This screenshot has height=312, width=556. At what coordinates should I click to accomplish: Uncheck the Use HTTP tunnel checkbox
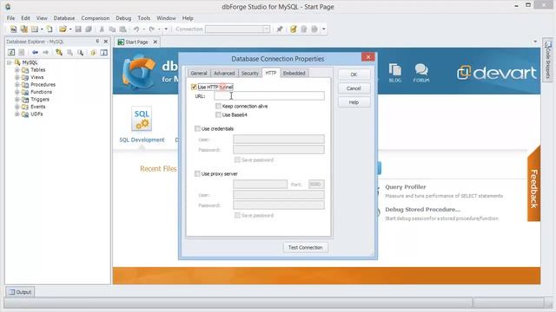(194, 87)
